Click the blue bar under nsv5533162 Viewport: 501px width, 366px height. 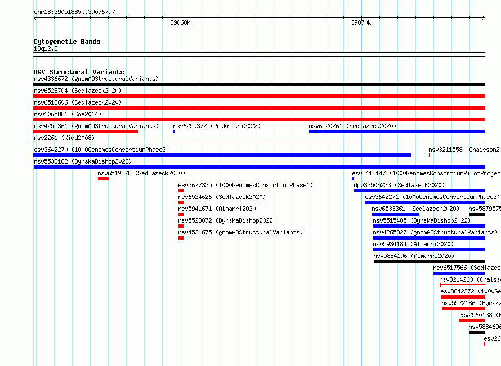tap(259, 167)
